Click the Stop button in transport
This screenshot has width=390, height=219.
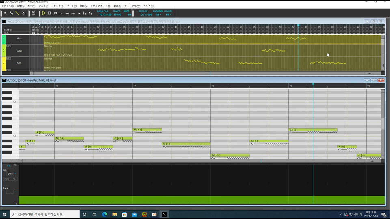[50, 13]
